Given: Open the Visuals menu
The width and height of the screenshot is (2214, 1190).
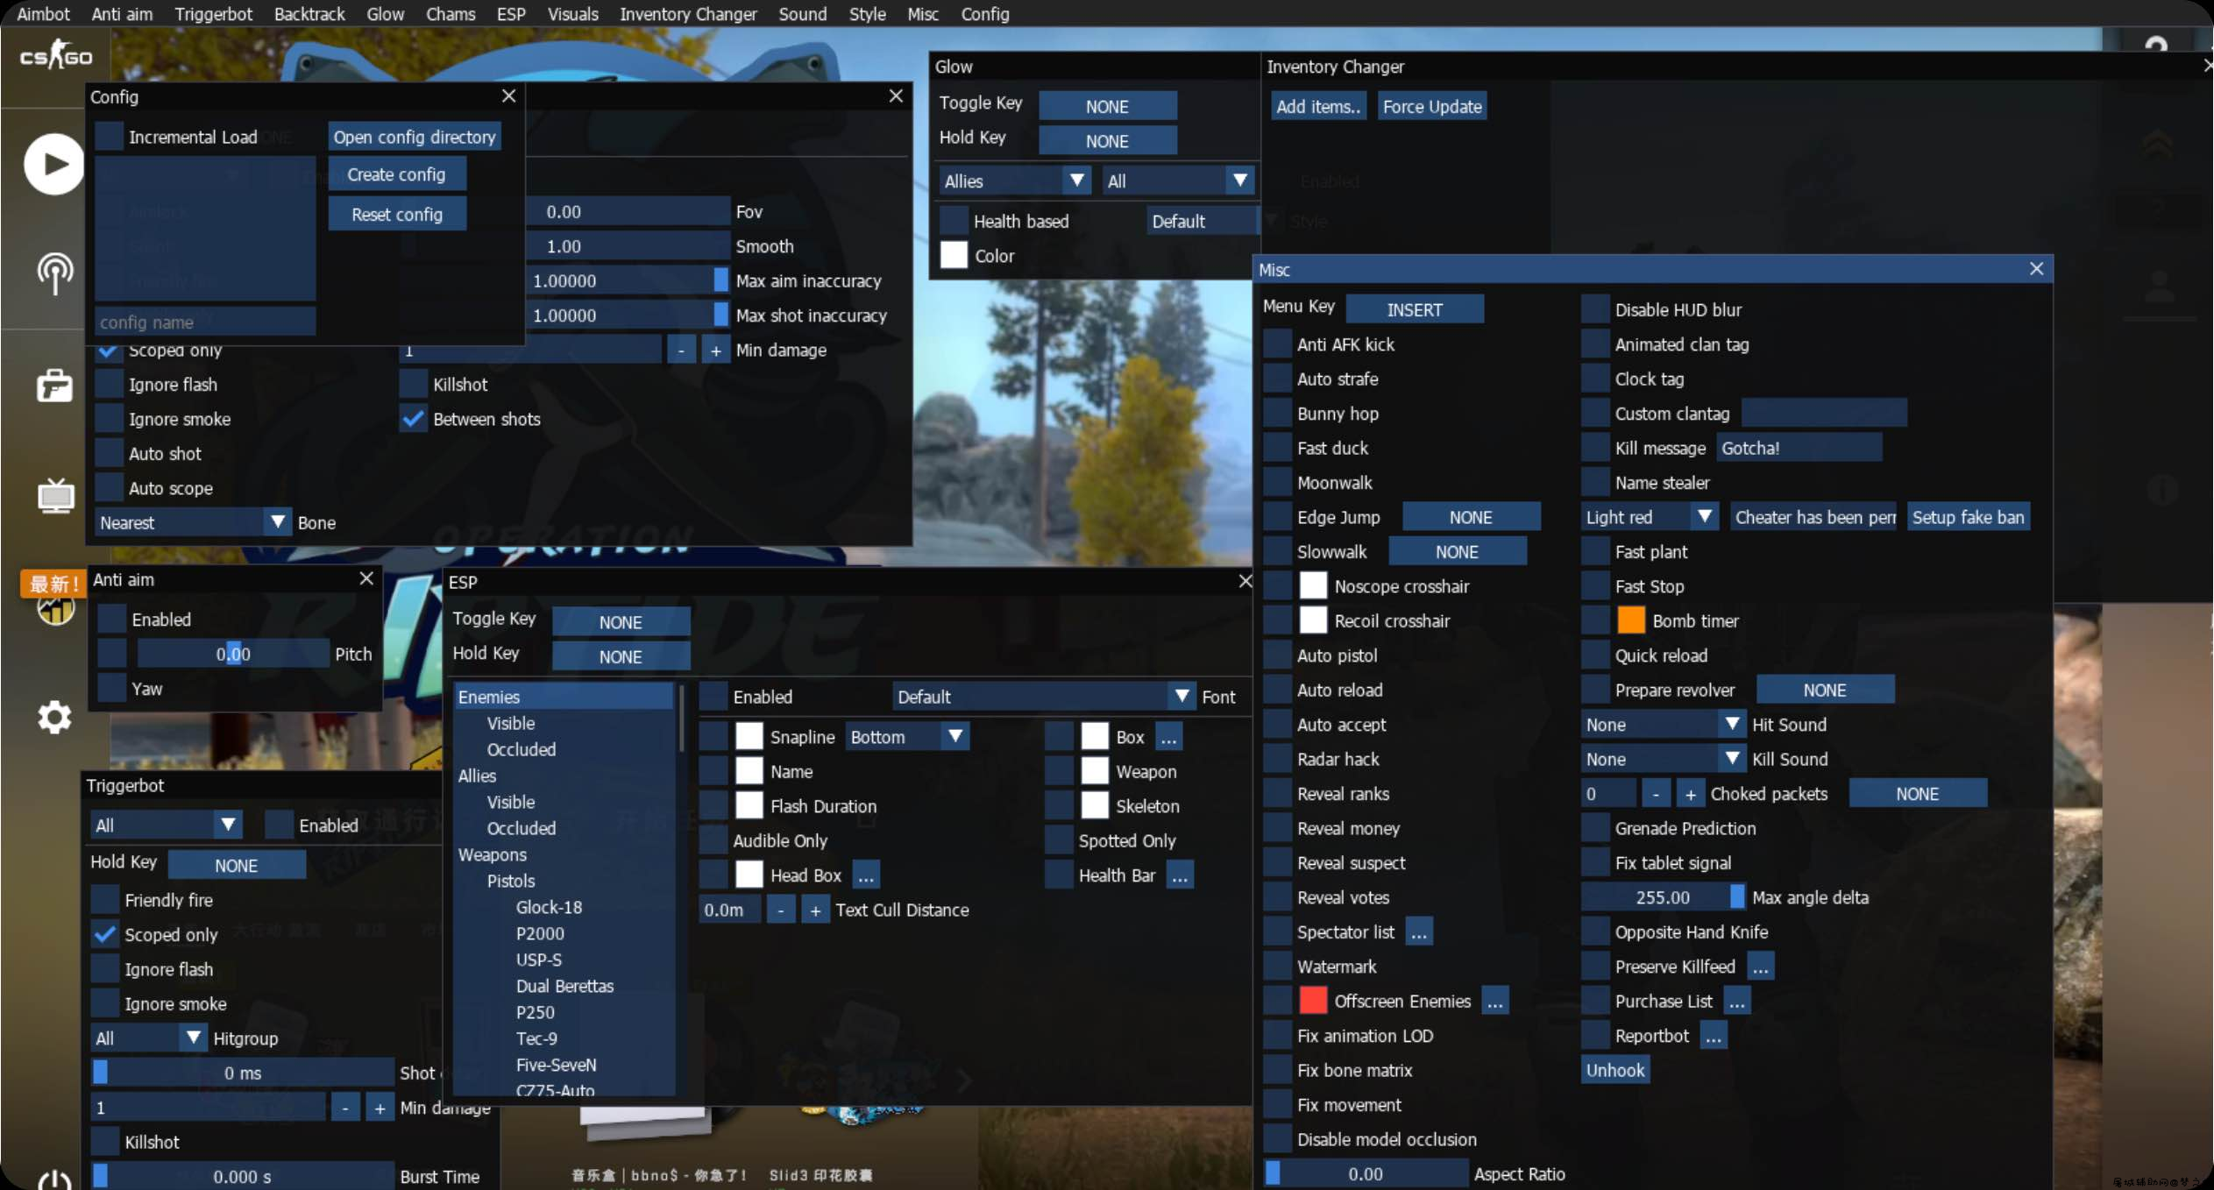Looking at the screenshot, I should [572, 14].
